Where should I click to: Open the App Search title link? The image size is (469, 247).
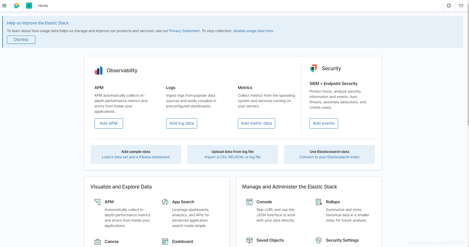pos(183,202)
